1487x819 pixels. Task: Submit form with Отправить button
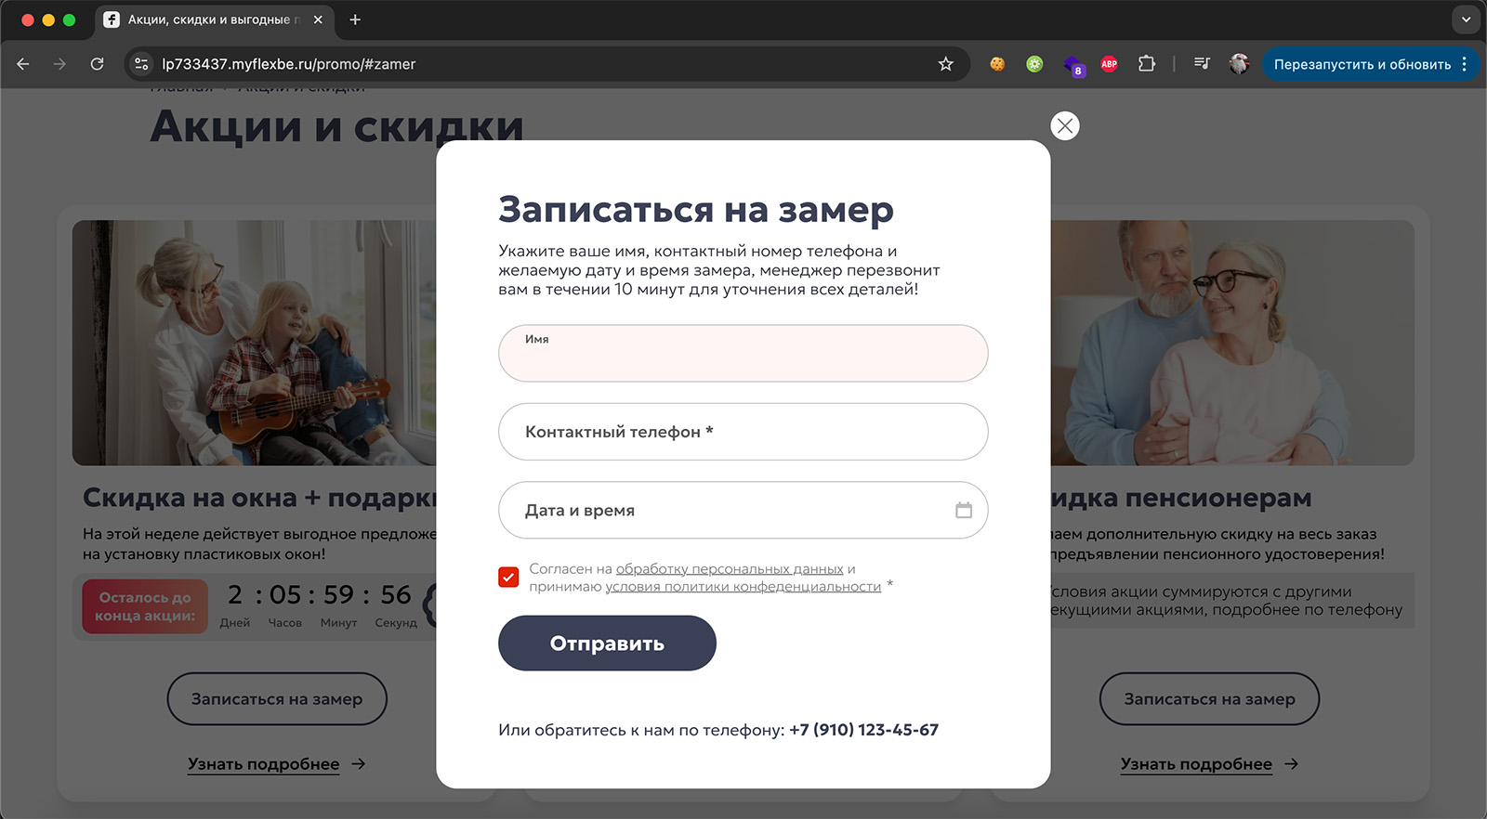point(607,643)
